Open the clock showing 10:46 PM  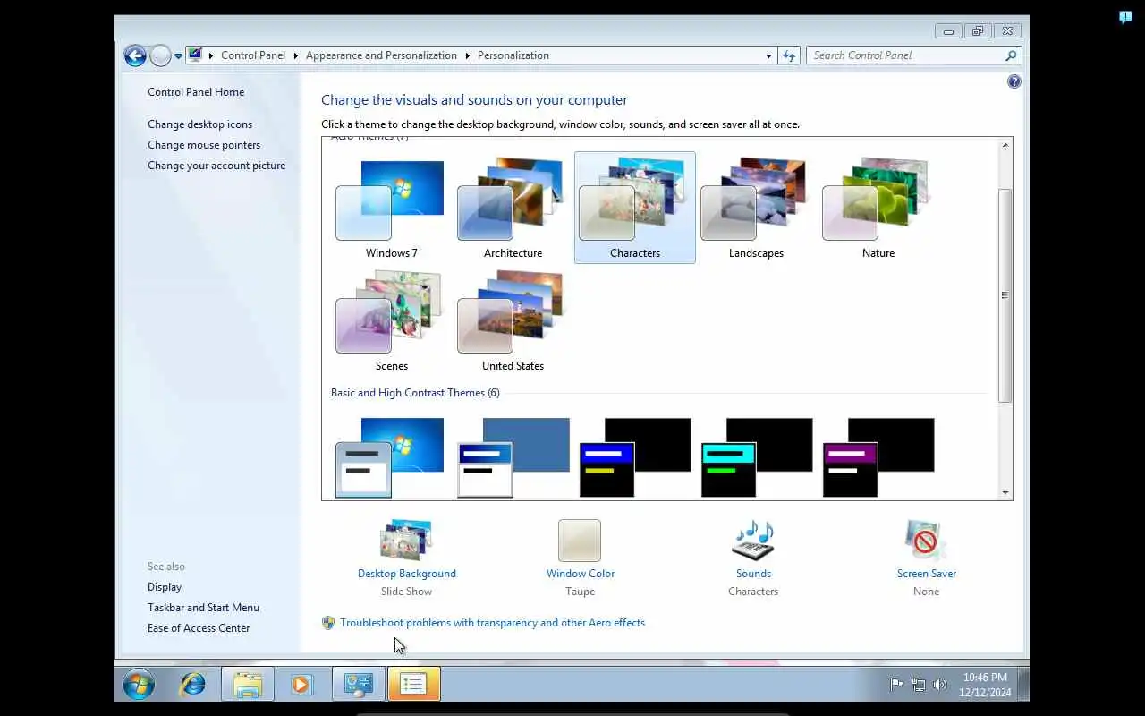point(985,685)
